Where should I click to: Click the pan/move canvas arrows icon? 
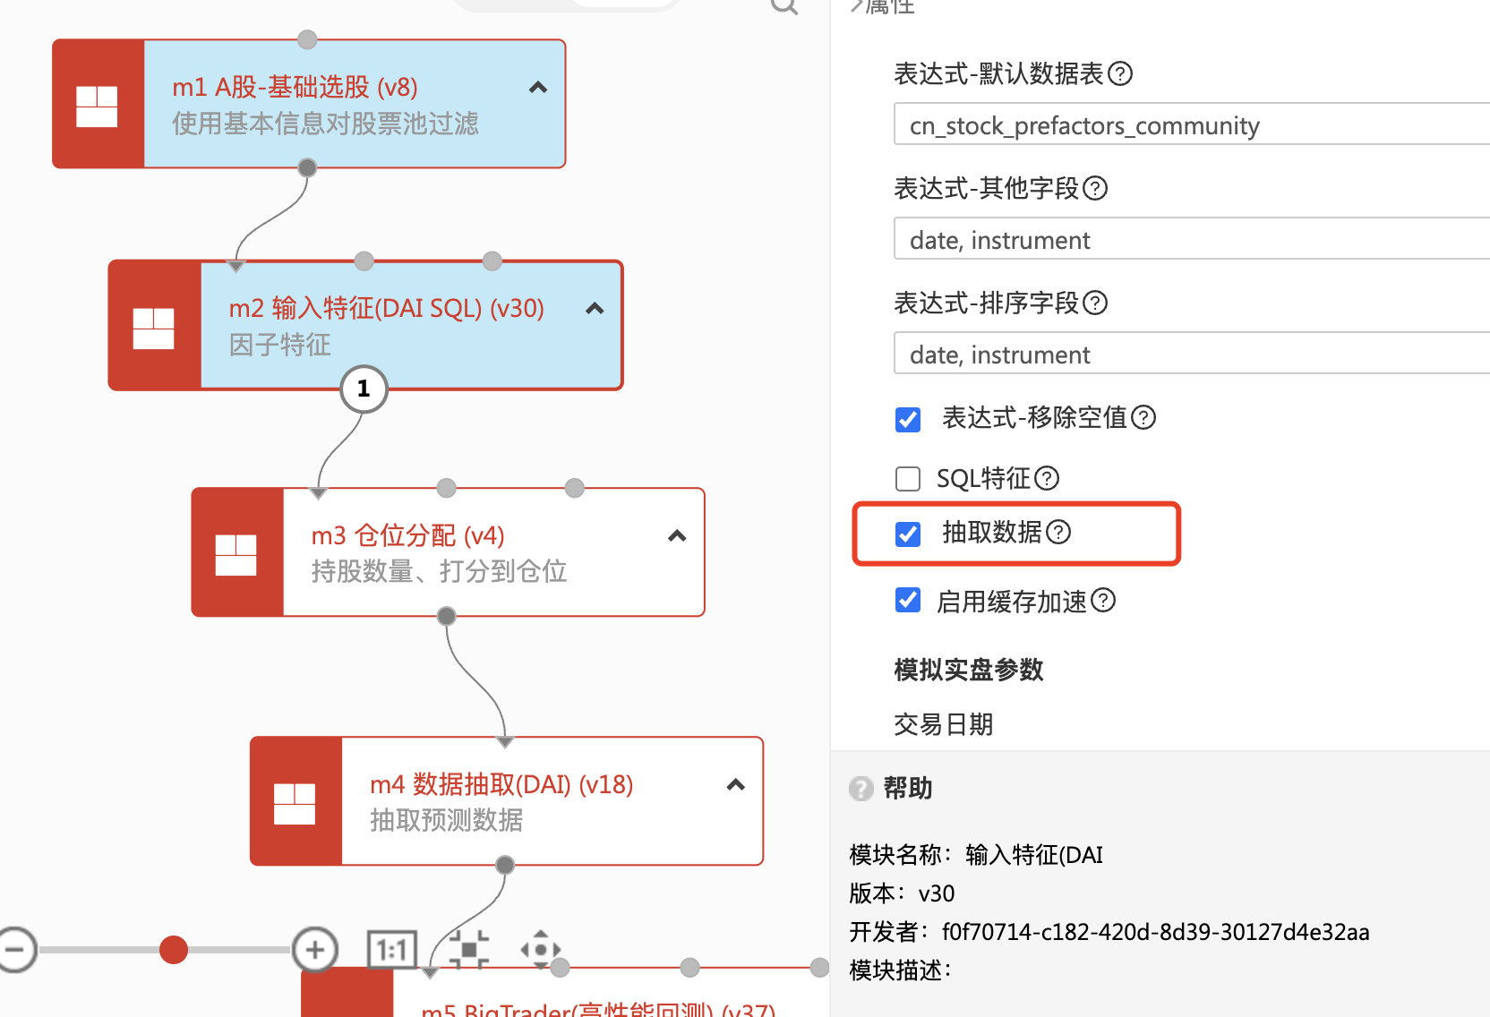coord(540,949)
